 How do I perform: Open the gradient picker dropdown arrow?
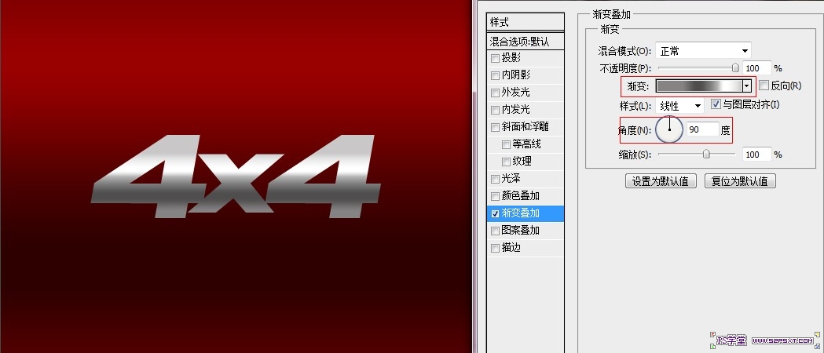(746, 86)
